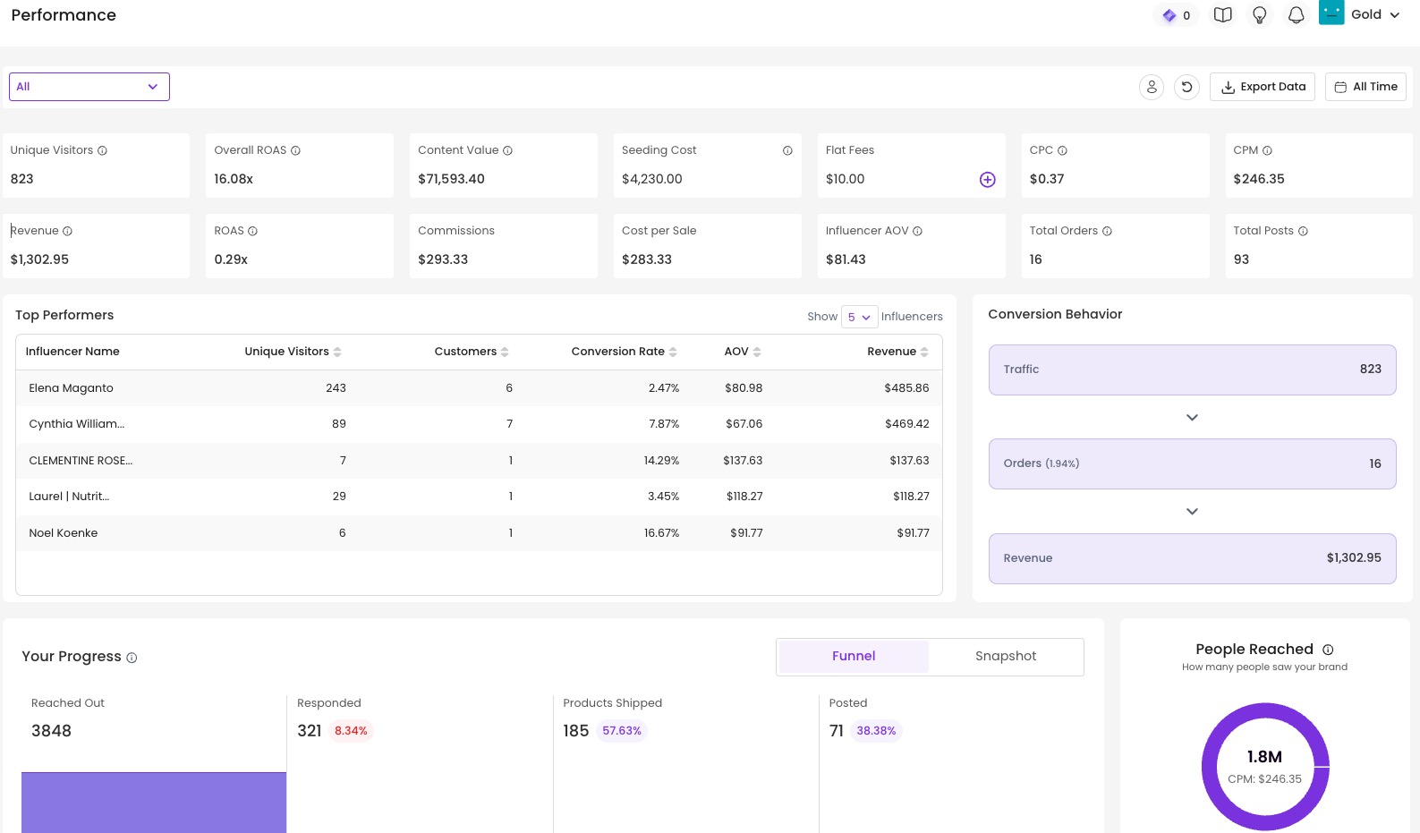1420x833 pixels.
Task: Click the $293.33 Commissions value
Action: (x=443, y=259)
